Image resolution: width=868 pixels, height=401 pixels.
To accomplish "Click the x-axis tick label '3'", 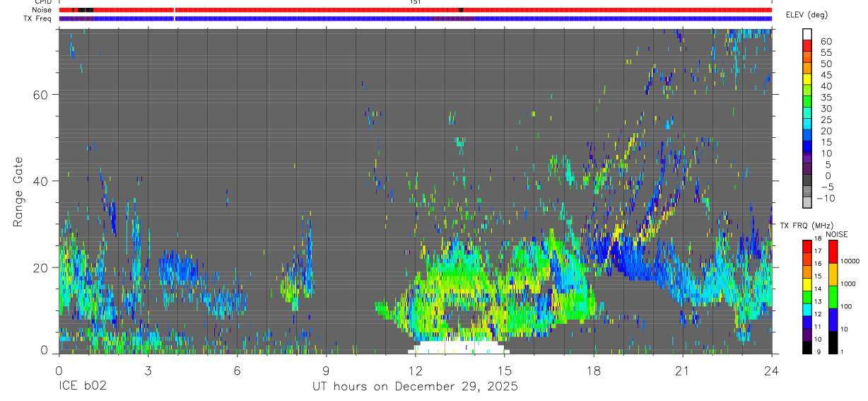I will click(x=148, y=370).
